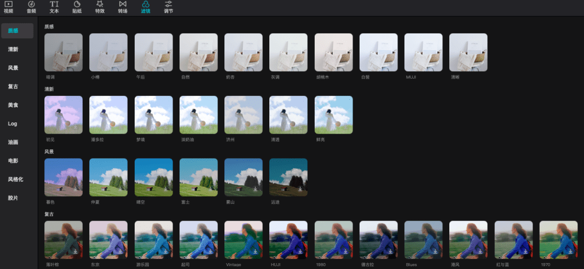Apply the 暗调 filter thumbnail
The height and width of the screenshot is (269, 584).
tap(63, 52)
